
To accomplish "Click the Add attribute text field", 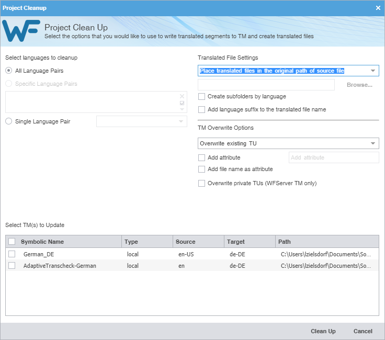I will coord(333,157).
